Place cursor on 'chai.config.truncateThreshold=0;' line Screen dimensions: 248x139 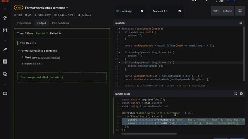tap(146, 107)
